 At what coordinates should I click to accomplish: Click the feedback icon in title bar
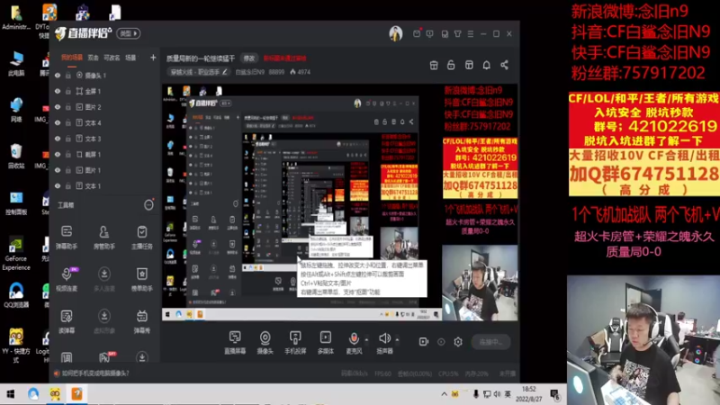429,33
